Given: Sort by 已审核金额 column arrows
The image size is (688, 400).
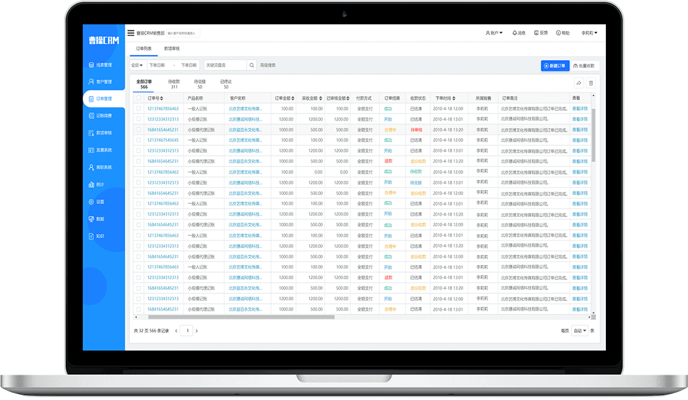Looking at the screenshot, I should click(x=348, y=98).
